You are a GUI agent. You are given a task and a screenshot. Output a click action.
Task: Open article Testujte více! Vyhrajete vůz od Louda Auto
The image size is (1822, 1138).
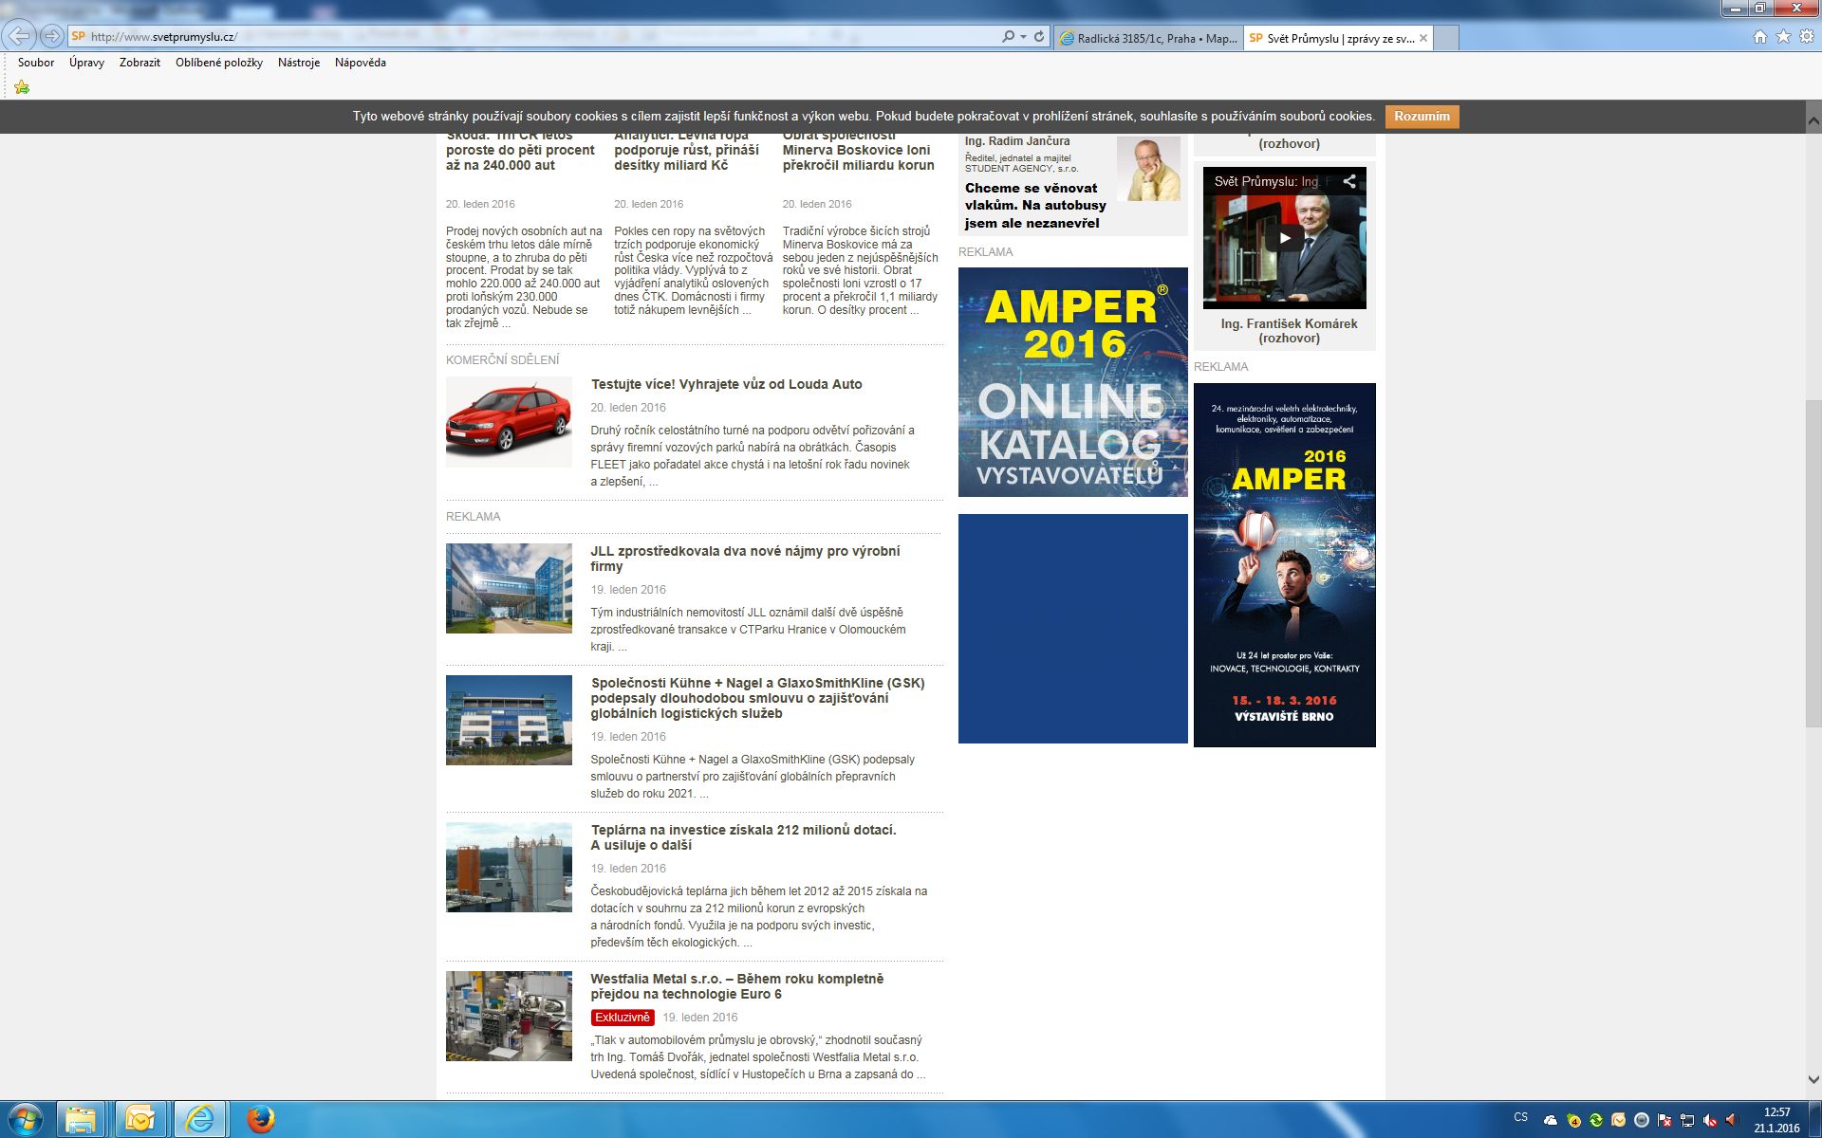coord(726,384)
